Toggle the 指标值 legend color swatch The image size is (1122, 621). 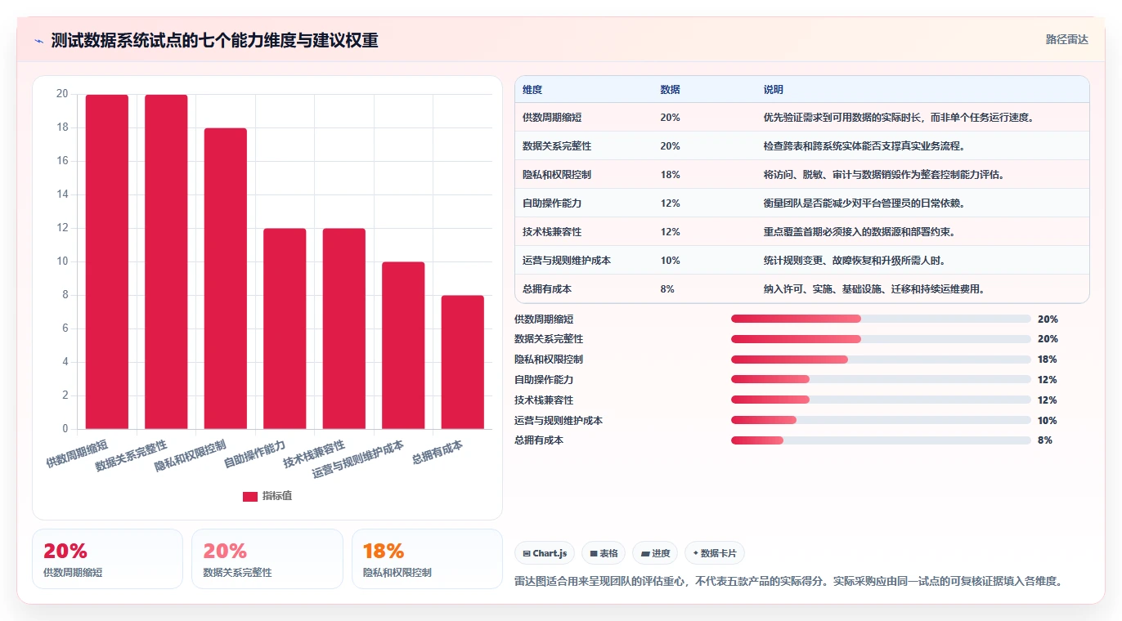pyautogui.click(x=250, y=496)
